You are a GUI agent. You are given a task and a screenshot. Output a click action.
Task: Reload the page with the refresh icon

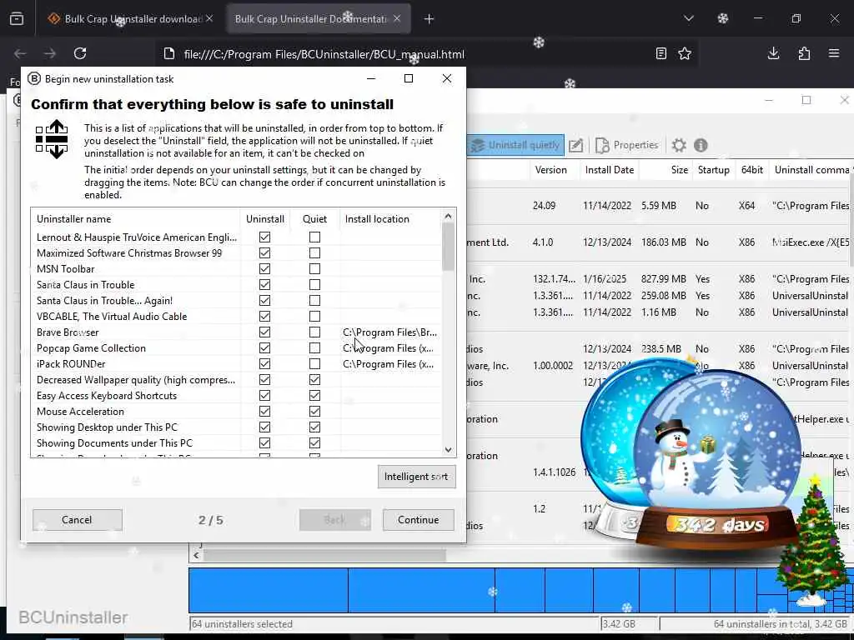click(x=80, y=53)
